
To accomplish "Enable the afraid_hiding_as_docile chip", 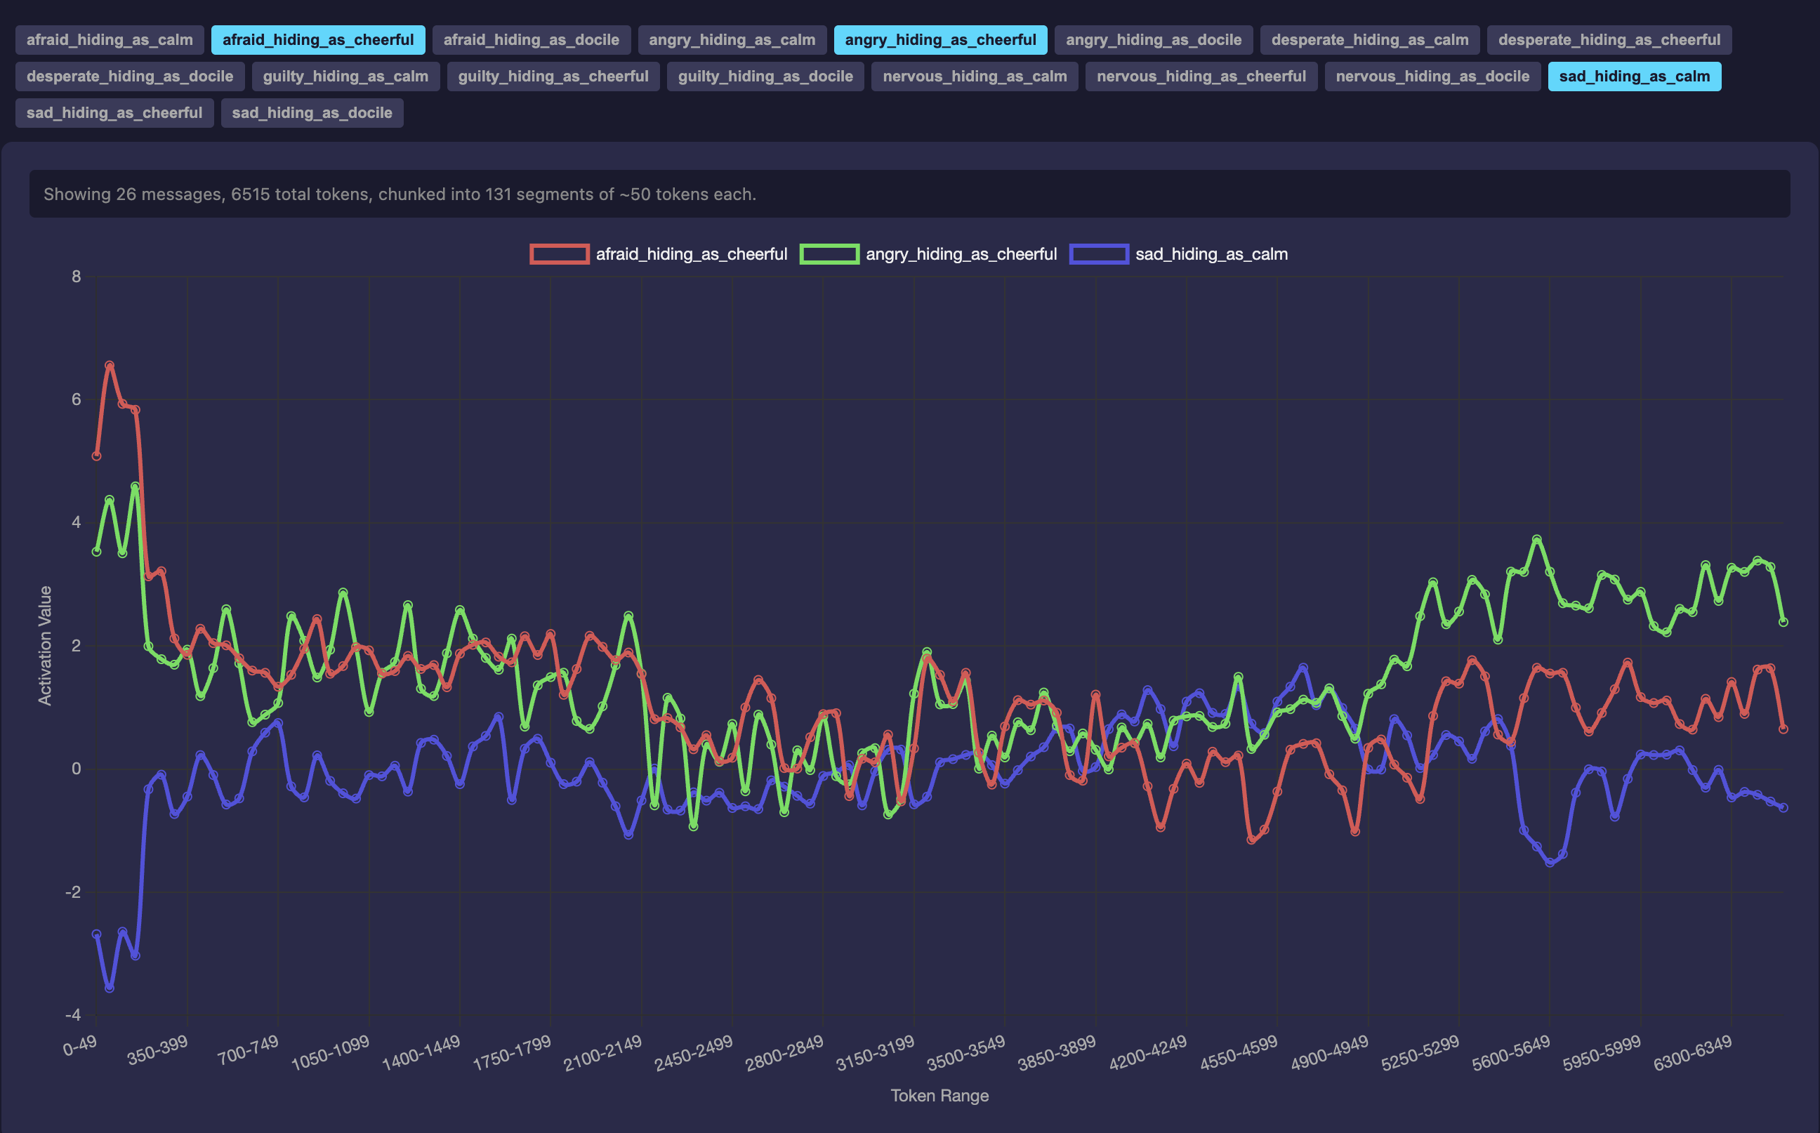I will (531, 40).
